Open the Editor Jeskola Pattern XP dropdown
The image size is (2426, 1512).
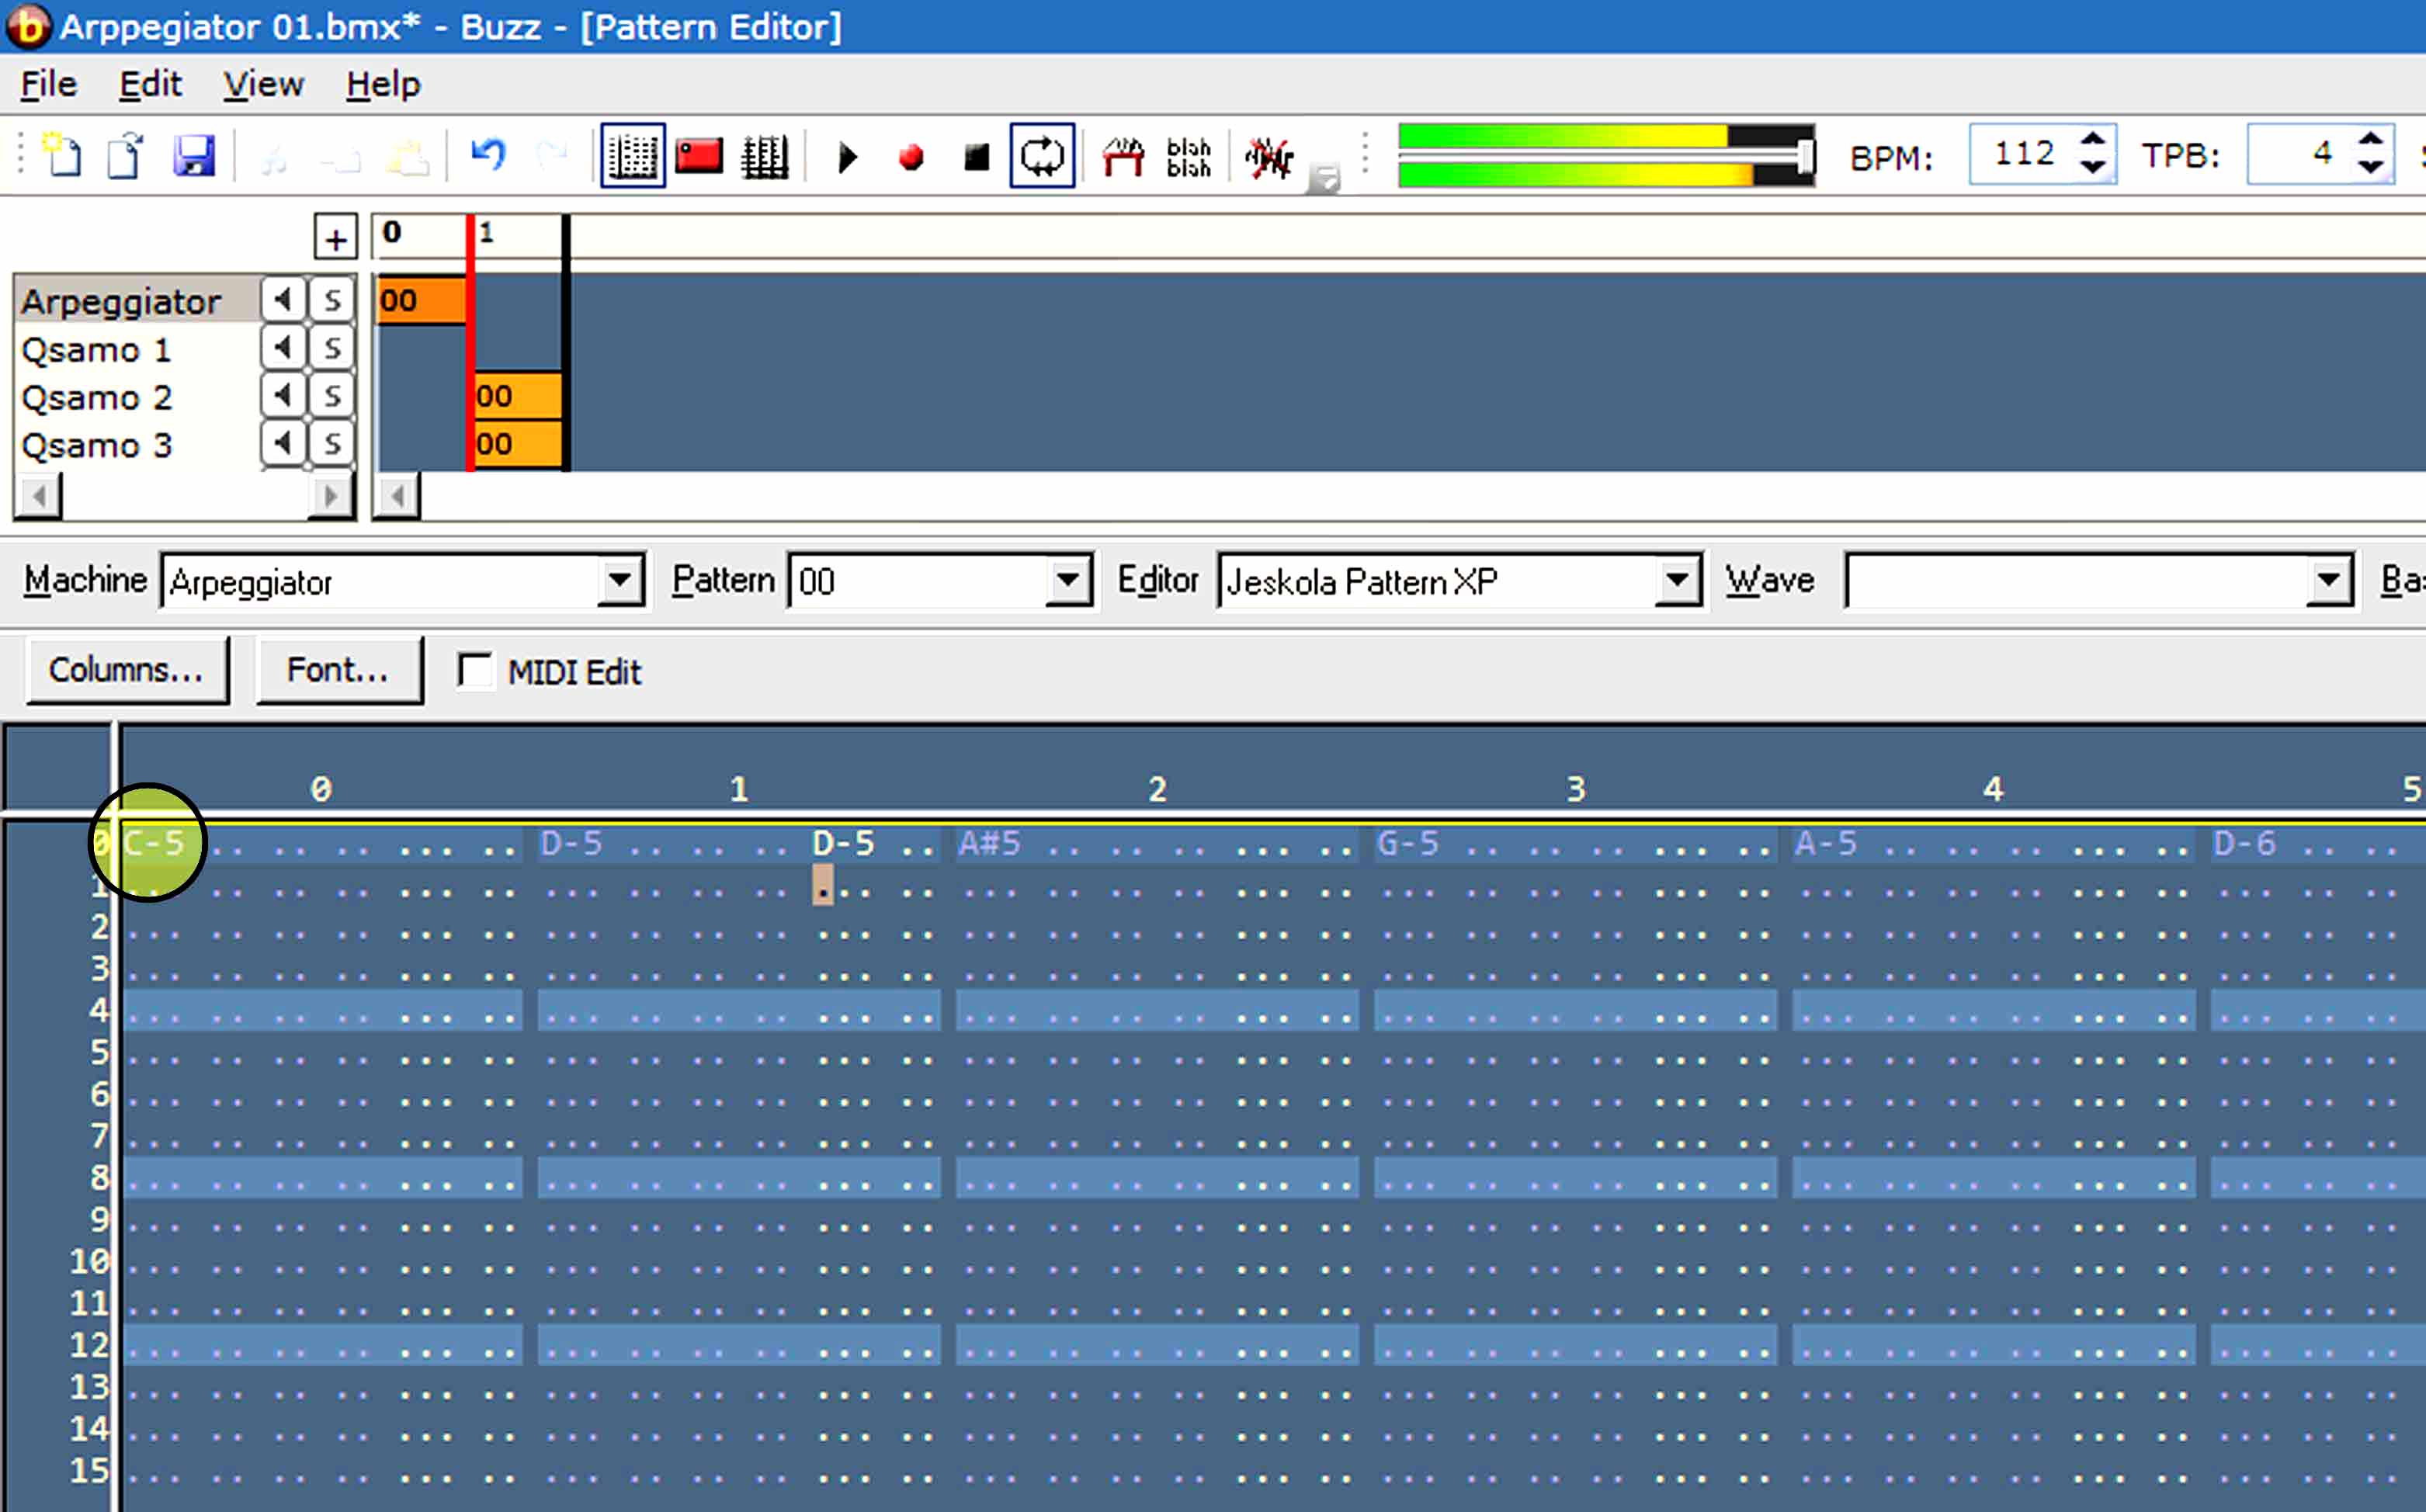[1677, 581]
